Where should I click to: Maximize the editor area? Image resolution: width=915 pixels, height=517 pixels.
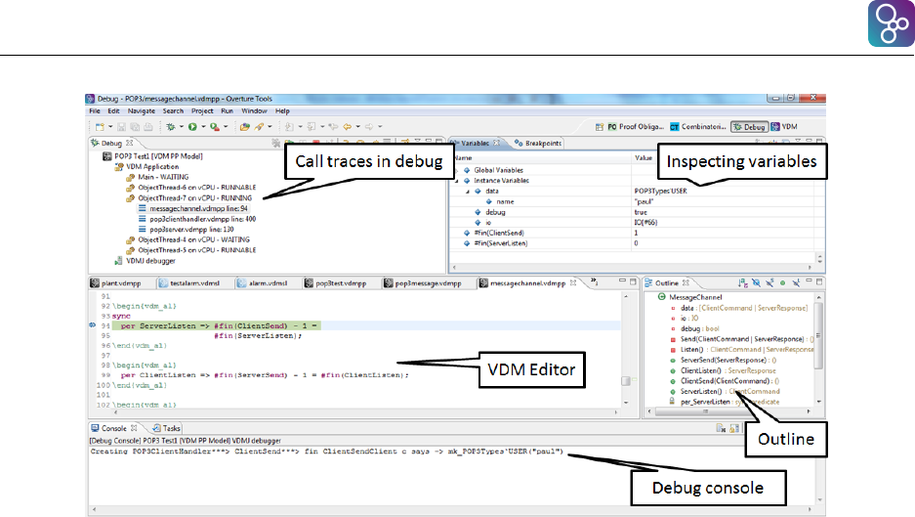(x=633, y=281)
